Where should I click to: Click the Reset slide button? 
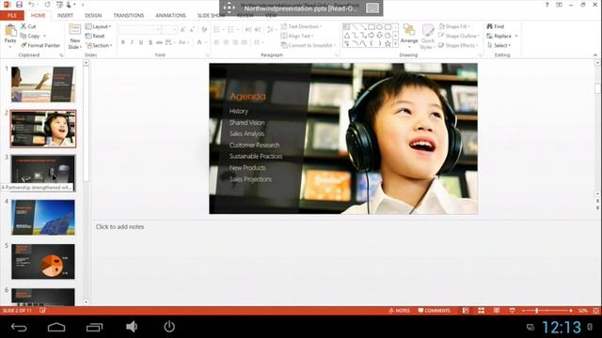(x=95, y=36)
